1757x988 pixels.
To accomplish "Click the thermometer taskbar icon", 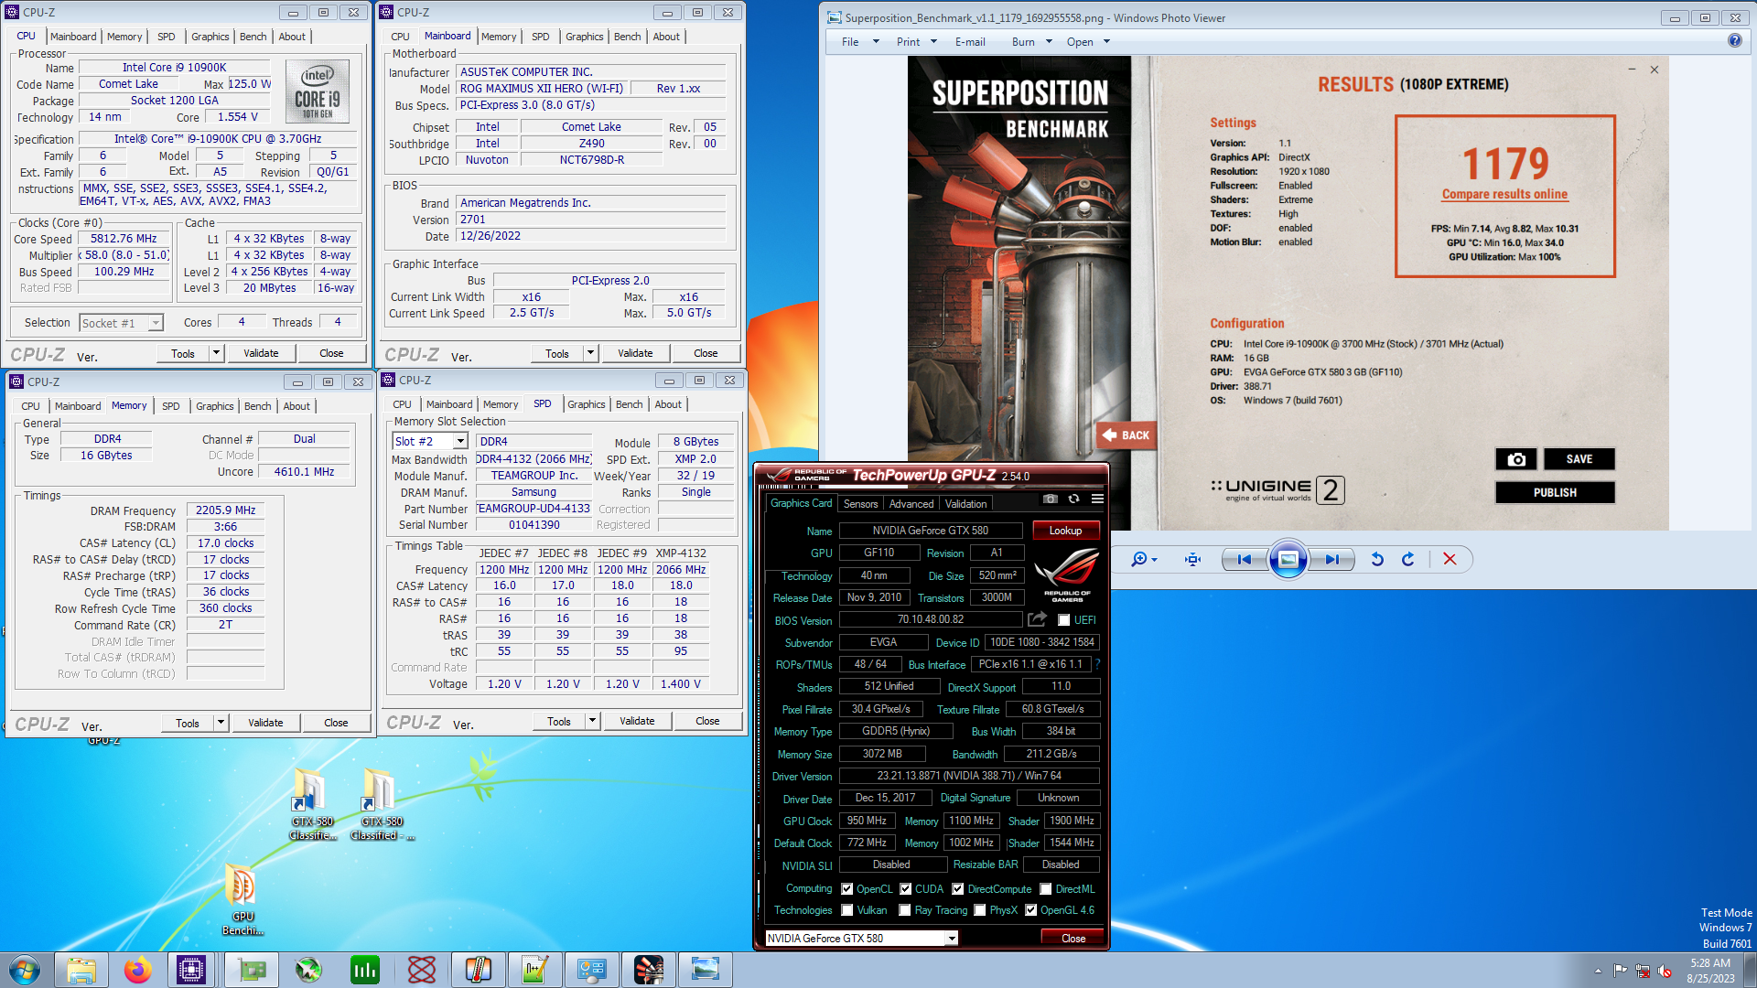I will point(479,970).
